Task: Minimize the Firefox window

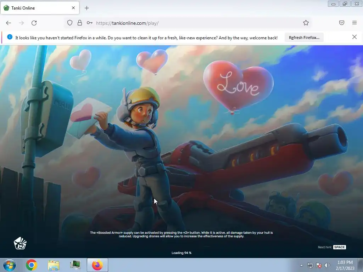Action: click(x=333, y=4)
